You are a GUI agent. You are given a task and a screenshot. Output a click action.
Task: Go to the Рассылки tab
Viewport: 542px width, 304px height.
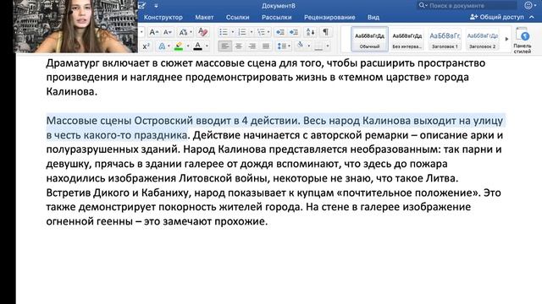pyautogui.click(x=277, y=17)
